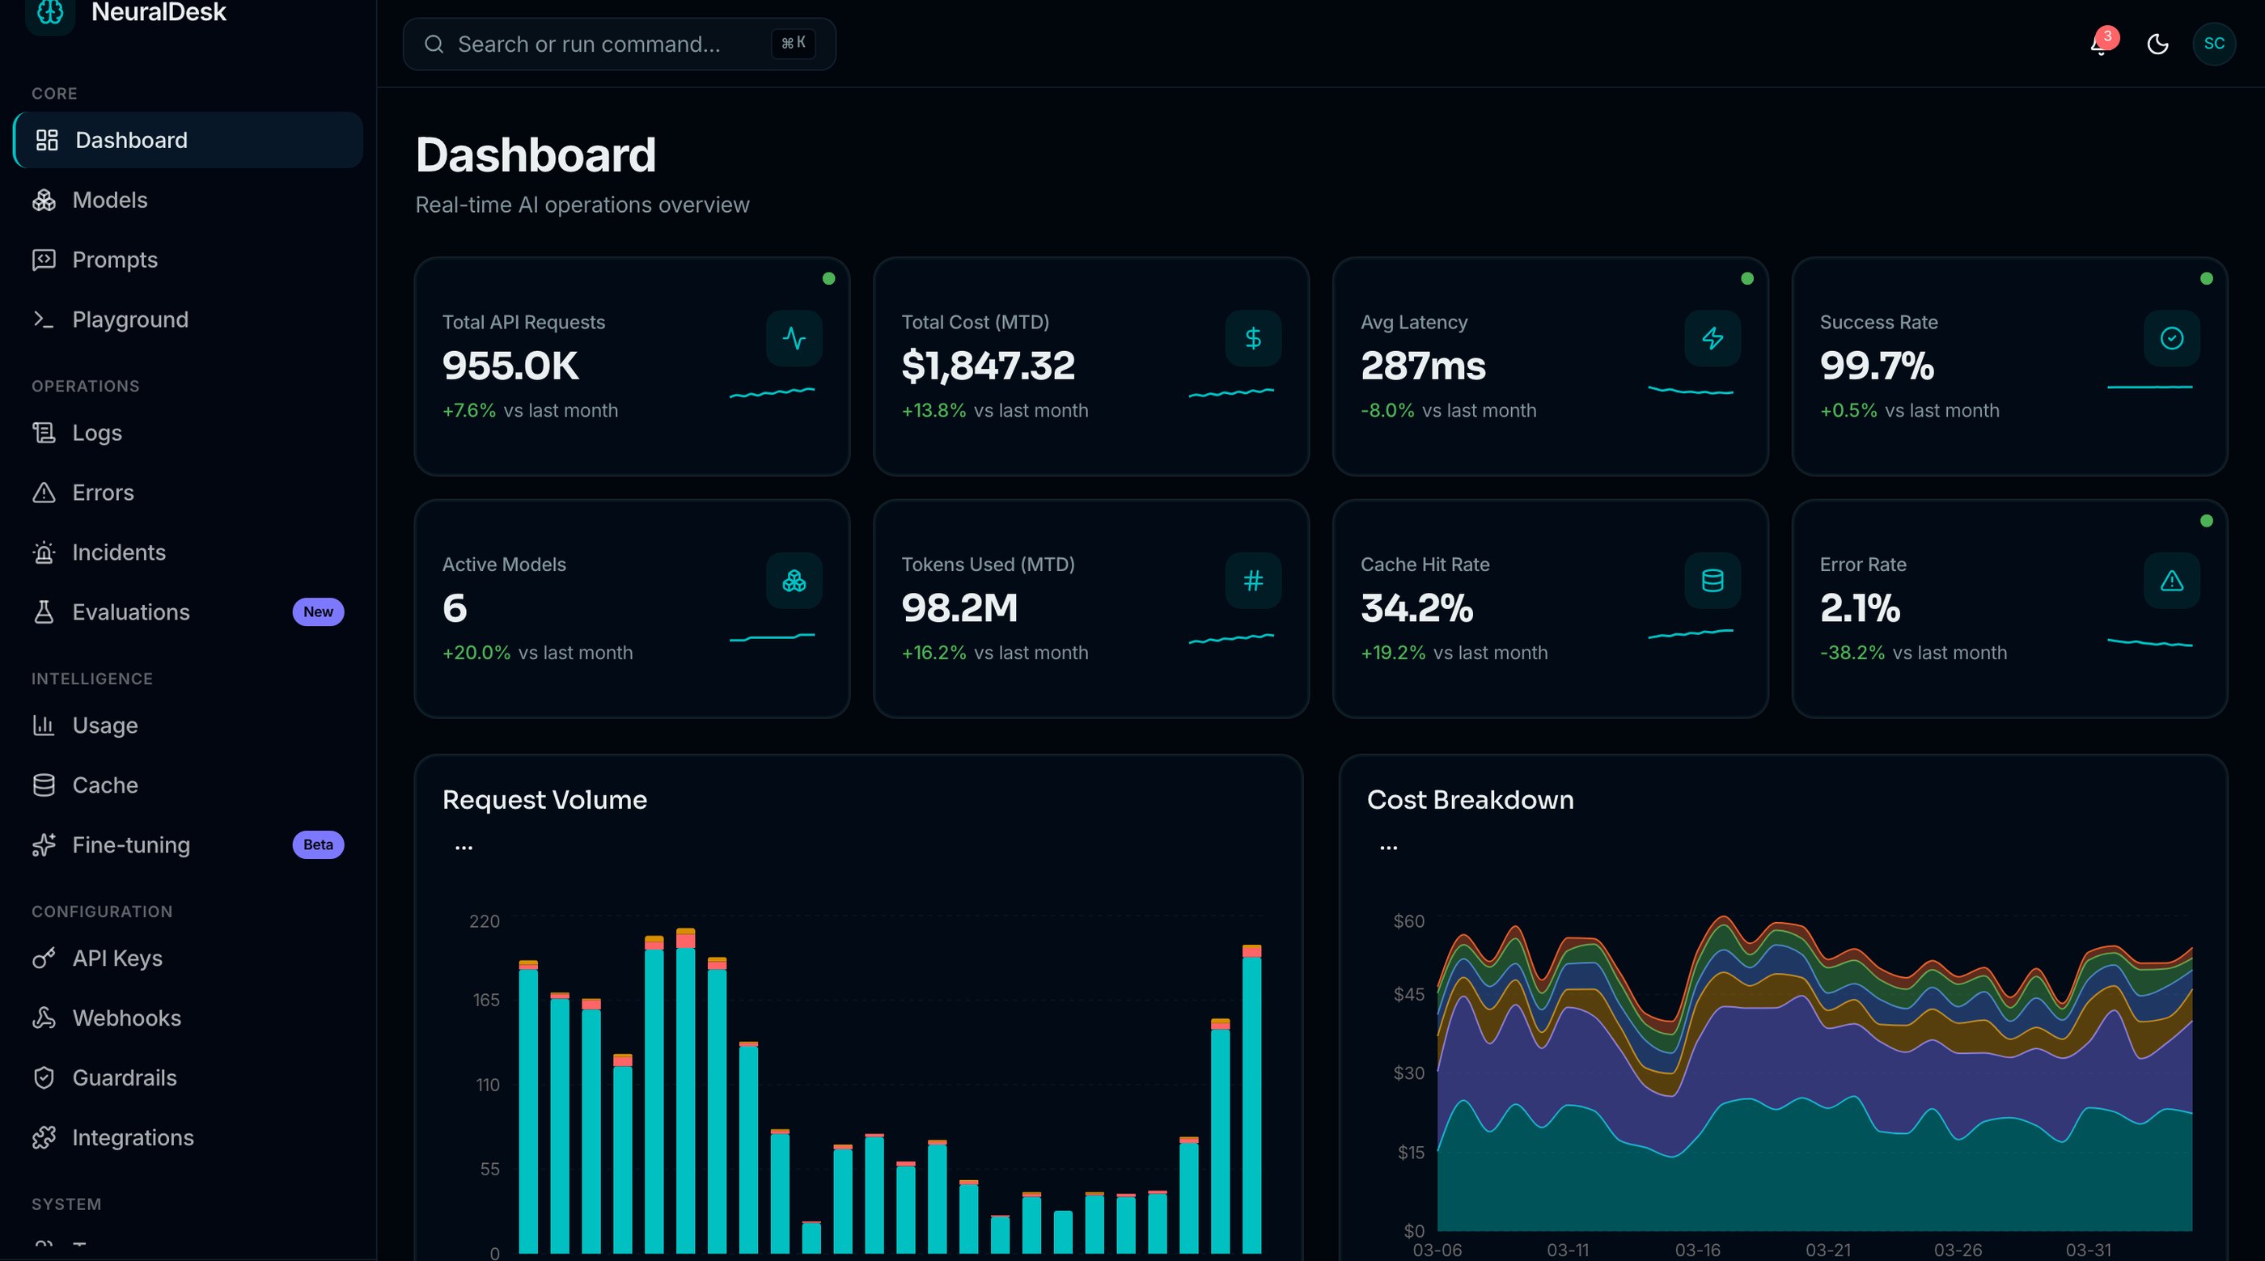The height and width of the screenshot is (1261, 2265).
Task: Open the Cache page
Action: tap(188, 785)
